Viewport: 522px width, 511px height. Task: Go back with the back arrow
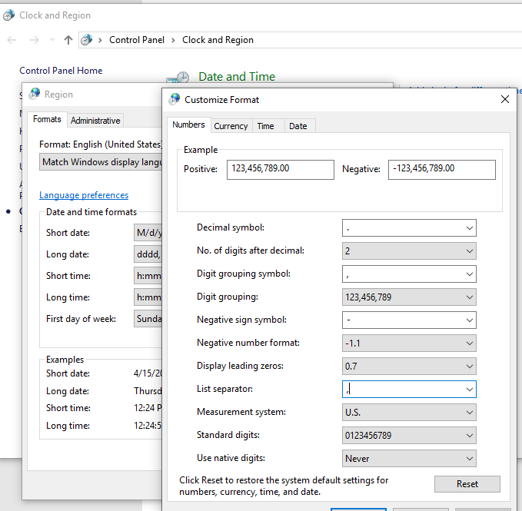(12, 40)
